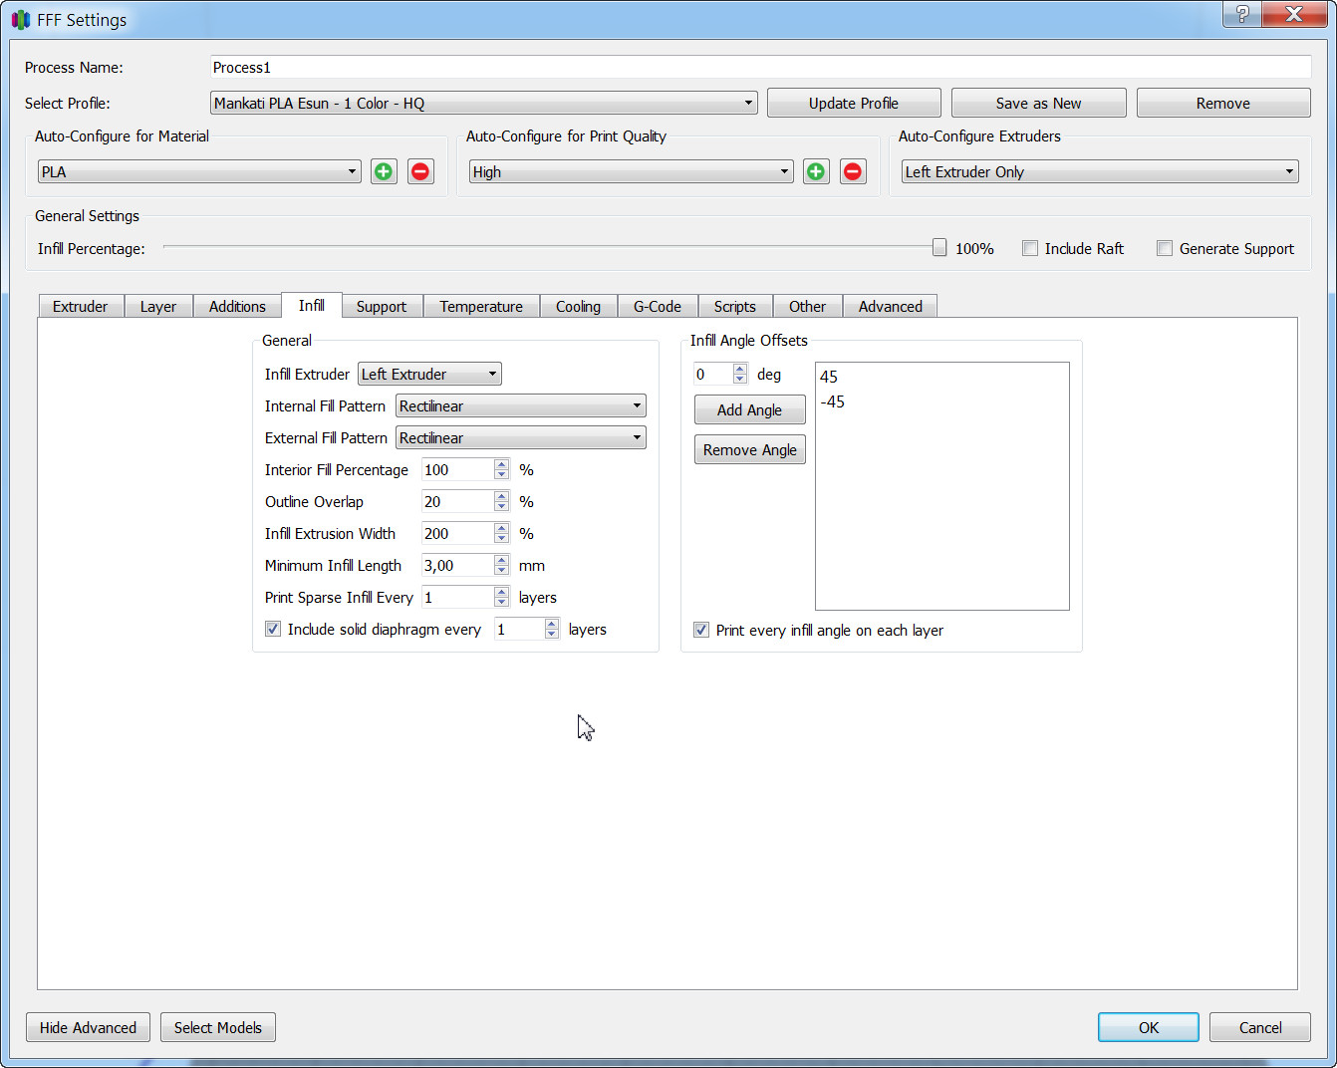Open the G-Code tab
The height and width of the screenshot is (1068, 1337).
pos(658,306)
